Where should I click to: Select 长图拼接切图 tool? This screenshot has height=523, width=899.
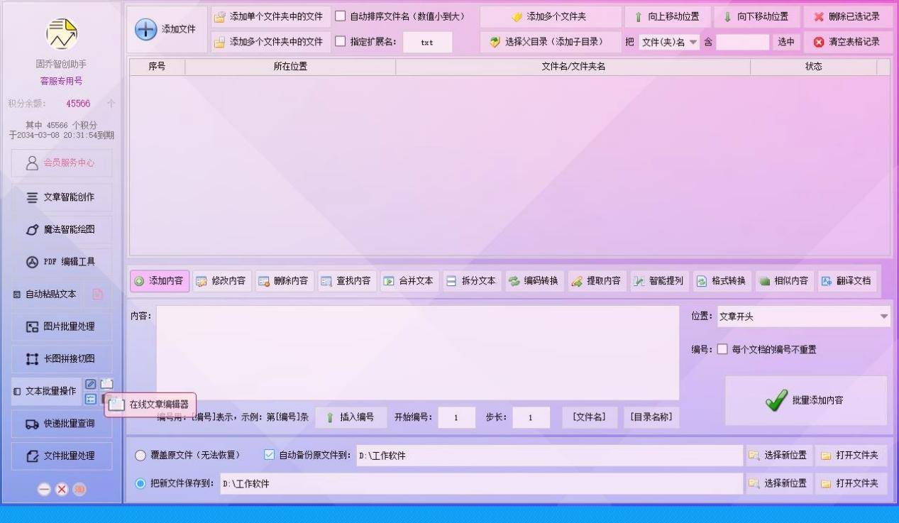61,359
